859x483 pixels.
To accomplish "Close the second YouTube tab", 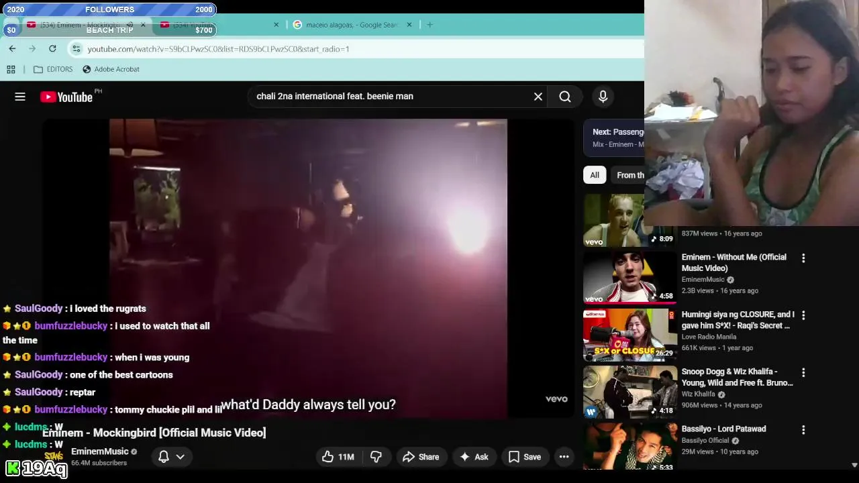I will (276, 25).
